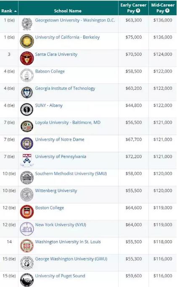This screenshot has width=177, height=287.
Task: Open the Mid-Career Pay help icon
Action: click(167, 11)
